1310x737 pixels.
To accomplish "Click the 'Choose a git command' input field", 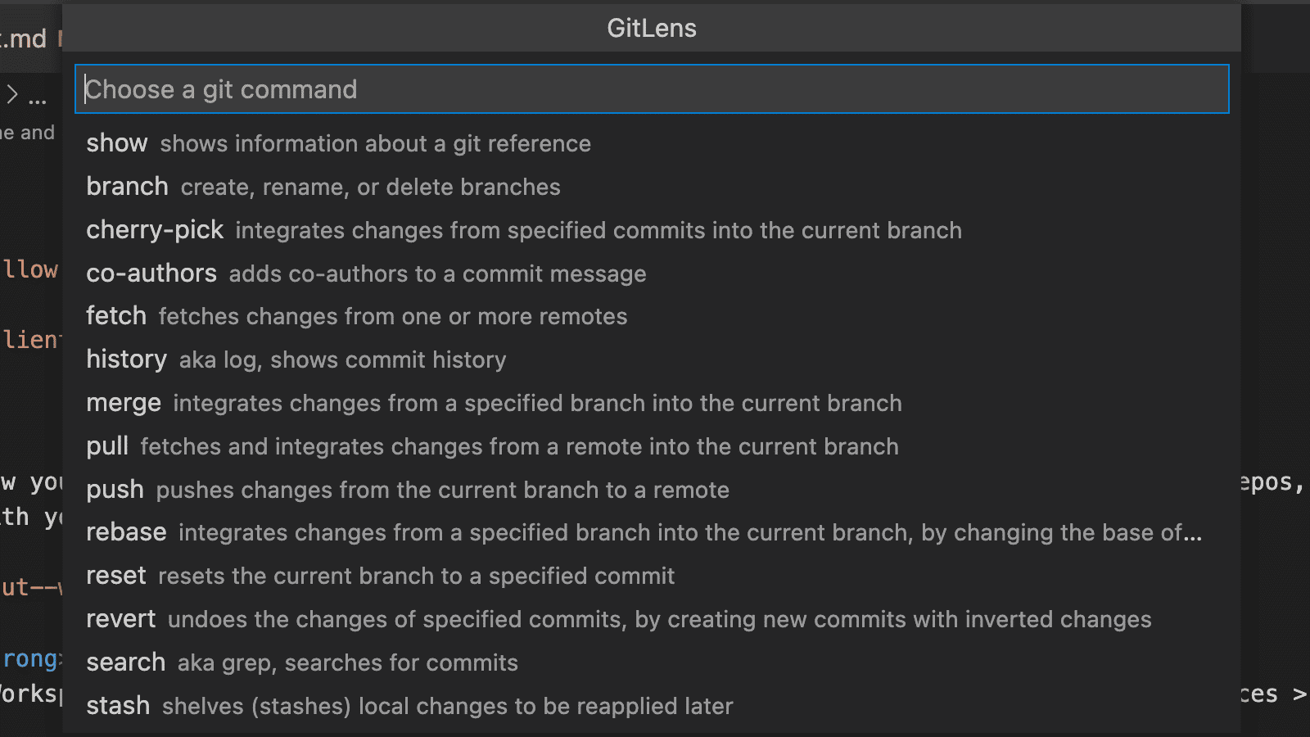I will tap(652, 89).
